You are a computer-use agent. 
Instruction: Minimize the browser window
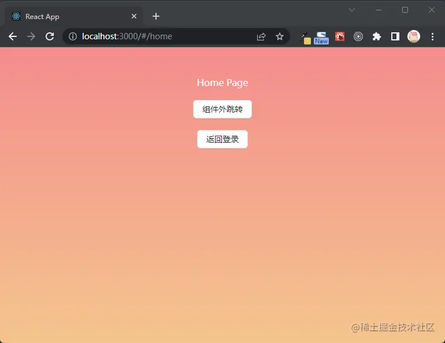tap(379, 10)
